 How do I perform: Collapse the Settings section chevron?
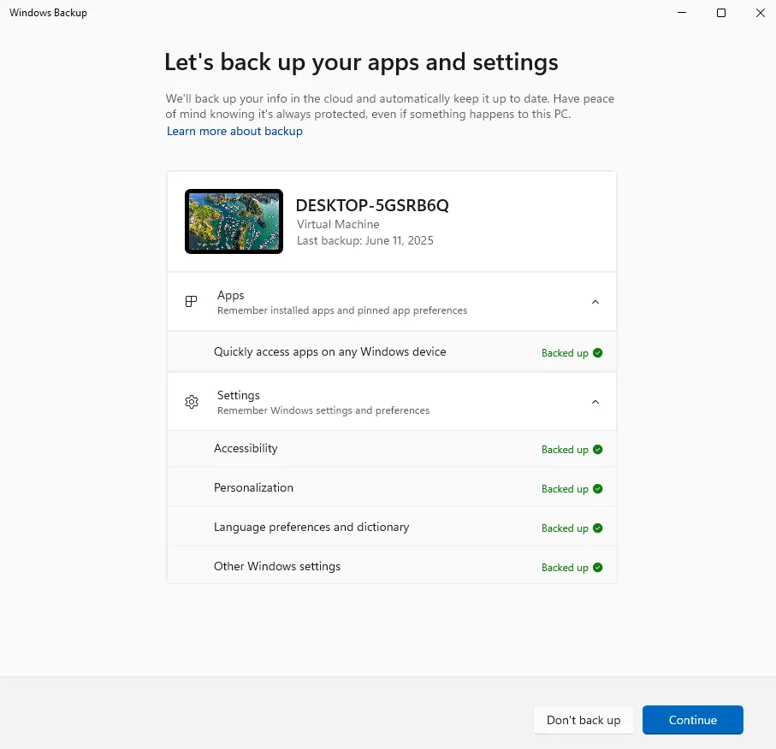tap(595, 402)
